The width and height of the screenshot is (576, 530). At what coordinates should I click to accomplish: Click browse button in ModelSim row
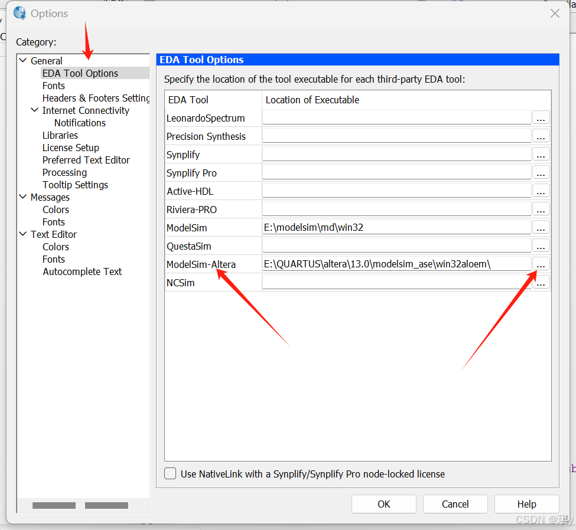541,228
